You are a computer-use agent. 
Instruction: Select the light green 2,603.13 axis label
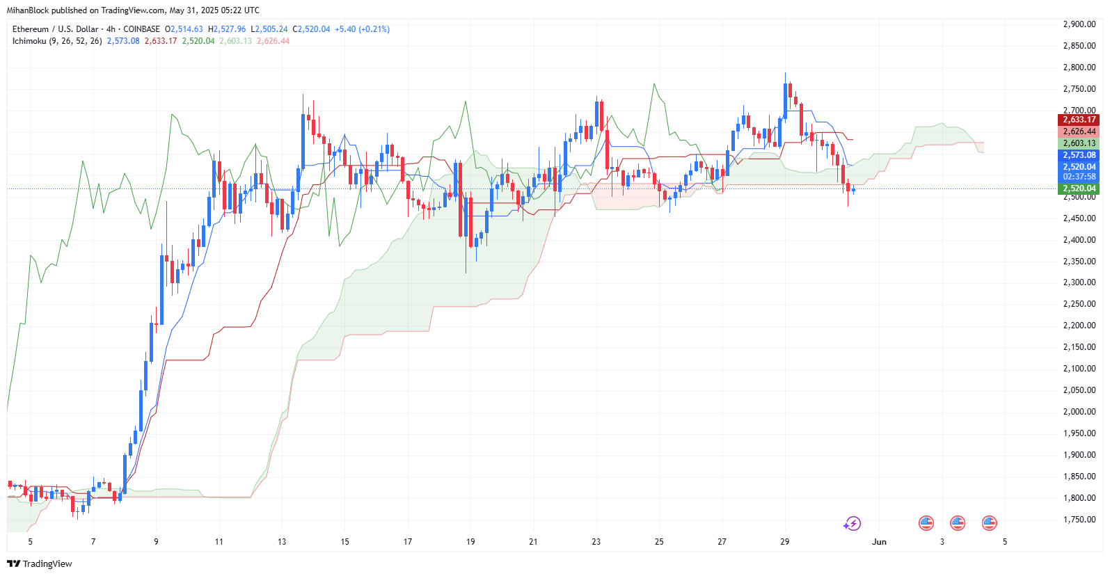point(1078,143)
